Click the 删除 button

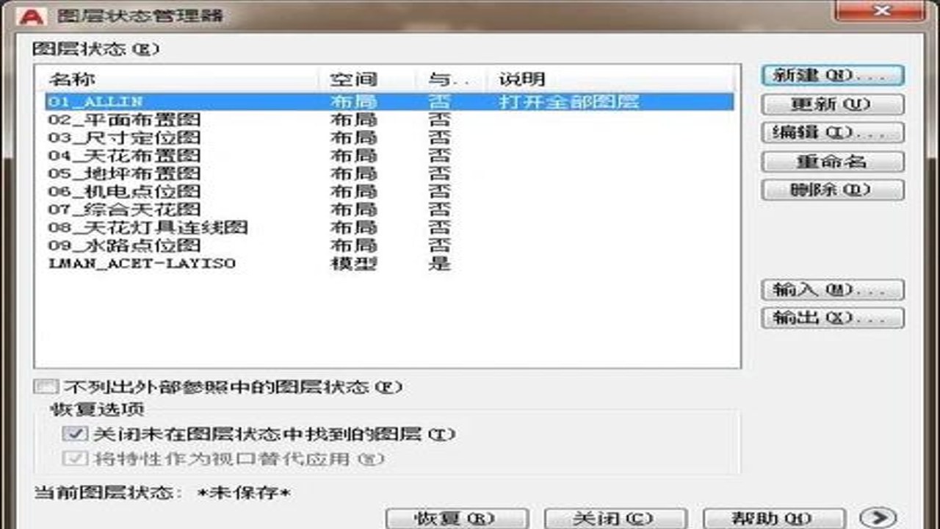tap(833, 190)
